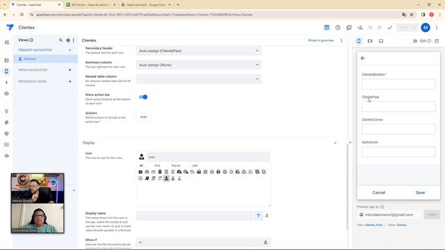The image size is (445, 250).
Task: Open the Intelligence lightbulb icon in sidebar
Action: click(6, 111)
